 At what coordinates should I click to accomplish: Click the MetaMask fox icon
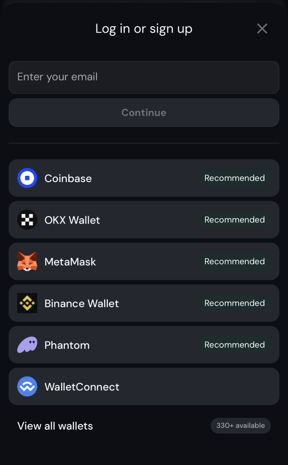point(27,262)
